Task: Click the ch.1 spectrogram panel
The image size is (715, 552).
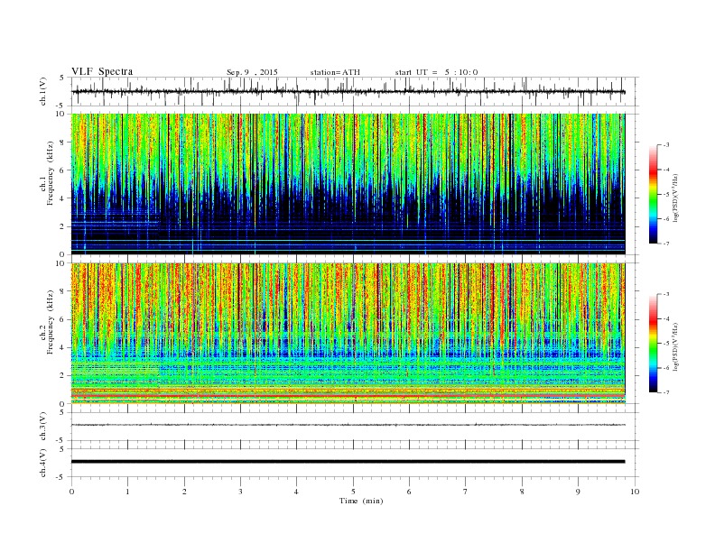Action: (348, 184)
